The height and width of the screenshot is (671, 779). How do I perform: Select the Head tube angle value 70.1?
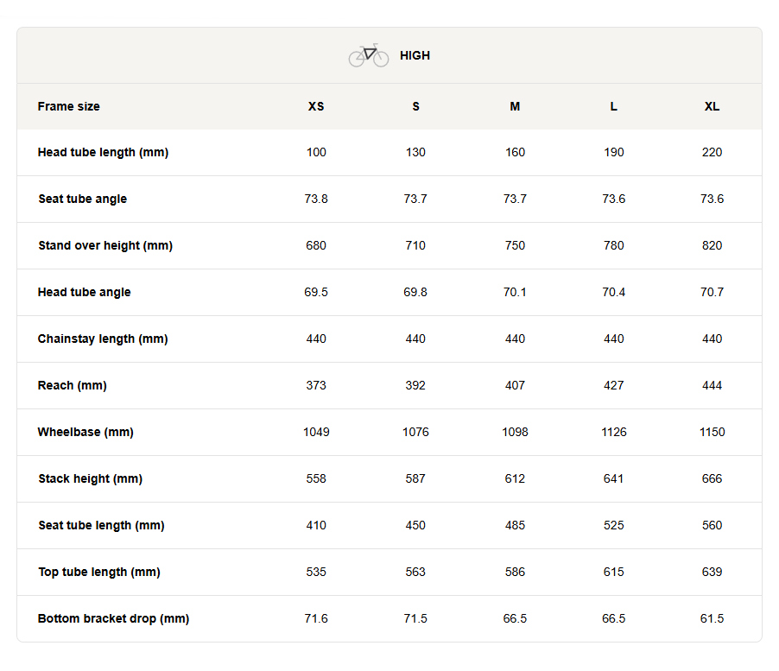coord(515,292)
